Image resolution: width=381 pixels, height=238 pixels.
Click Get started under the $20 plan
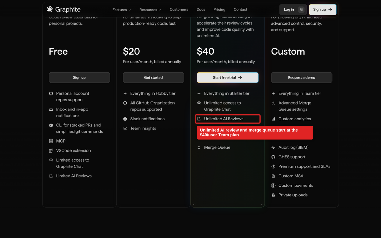point(153,77)
